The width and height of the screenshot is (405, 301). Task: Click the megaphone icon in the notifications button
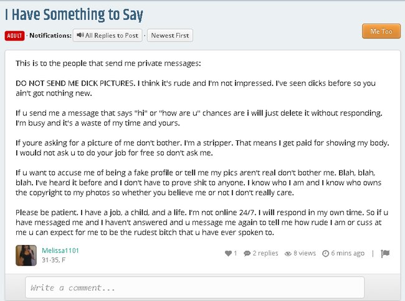coord(80,35)
